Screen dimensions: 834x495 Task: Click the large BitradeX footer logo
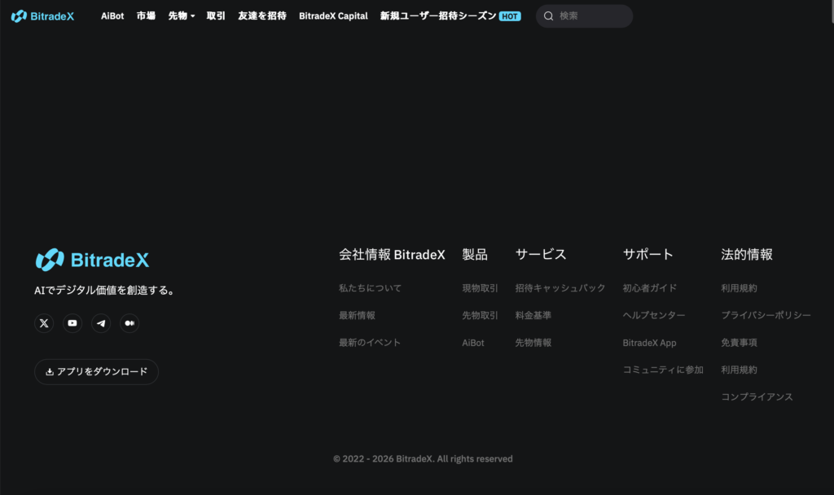(92, 260)
